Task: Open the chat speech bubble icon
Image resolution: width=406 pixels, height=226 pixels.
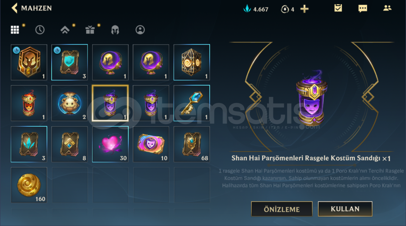Action: (363, 9)
